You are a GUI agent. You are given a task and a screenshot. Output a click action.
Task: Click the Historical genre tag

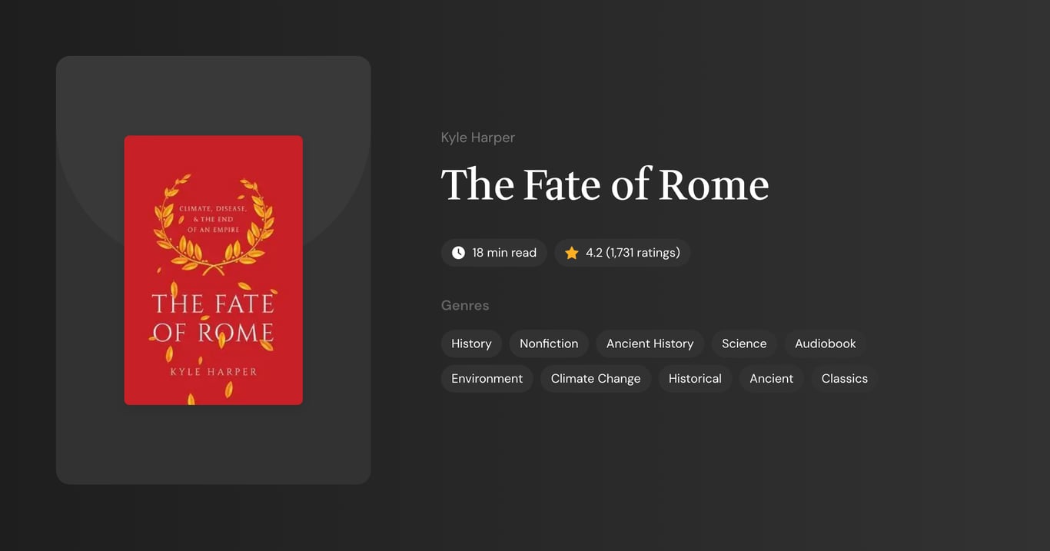695,379
